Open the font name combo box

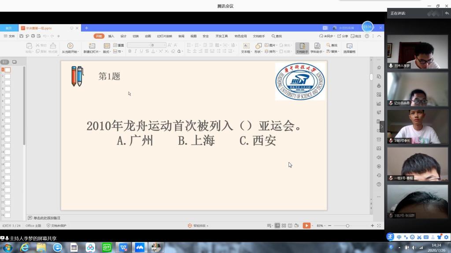click(x=139, y=45)
